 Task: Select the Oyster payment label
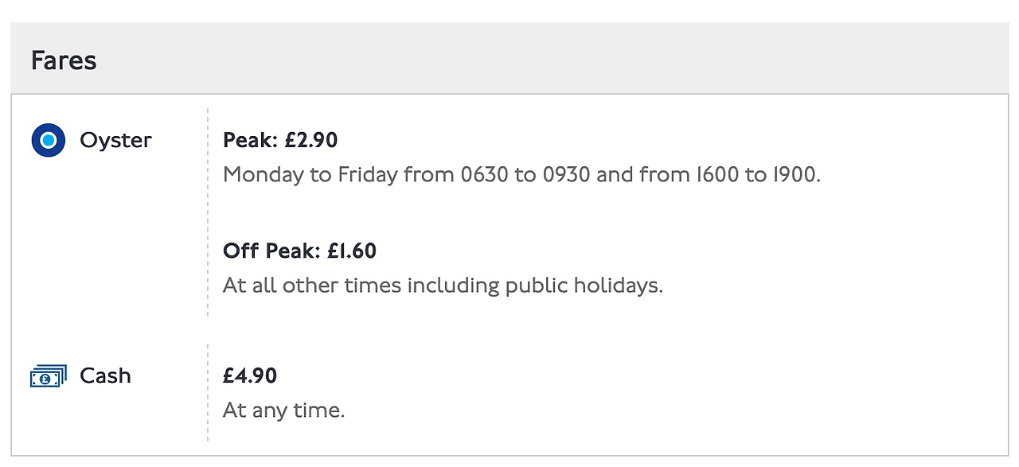tap(115, 141)
